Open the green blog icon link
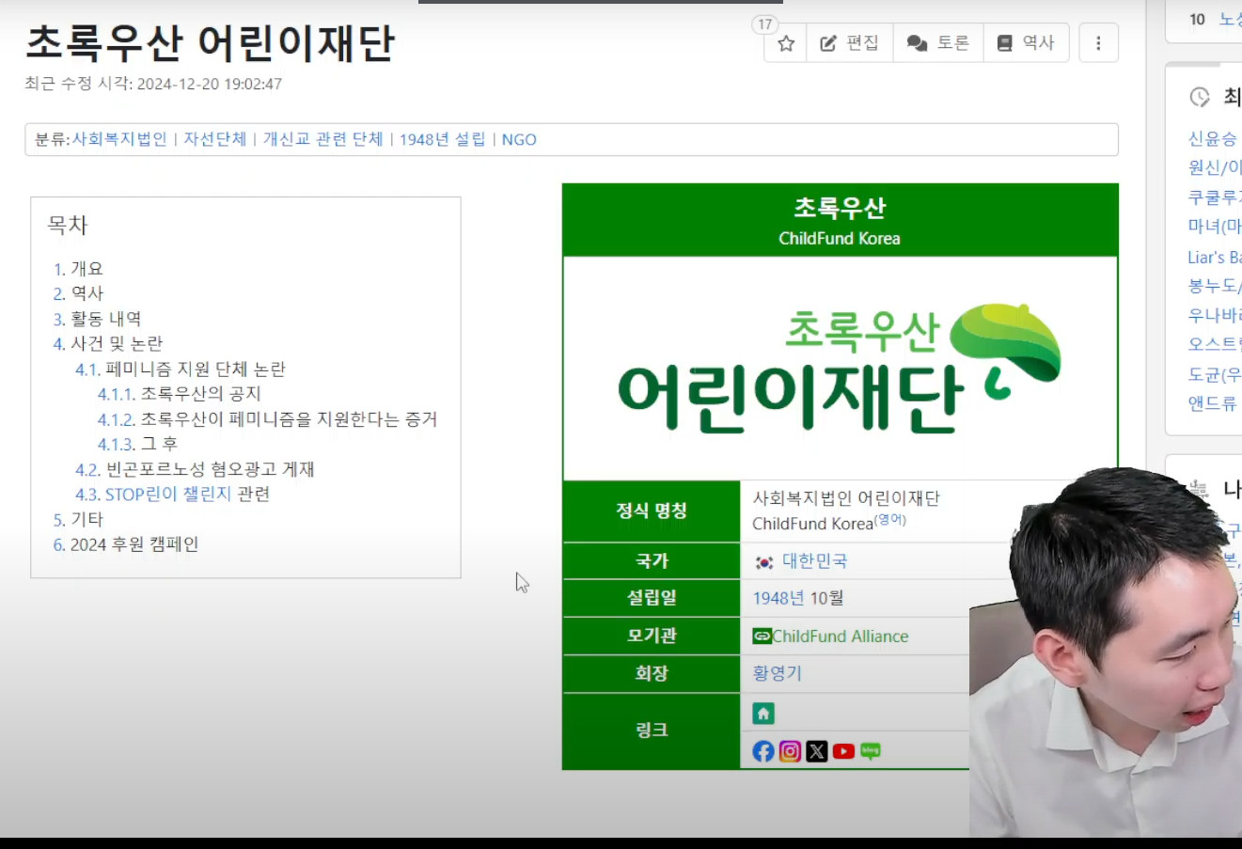 click(871, 751)
